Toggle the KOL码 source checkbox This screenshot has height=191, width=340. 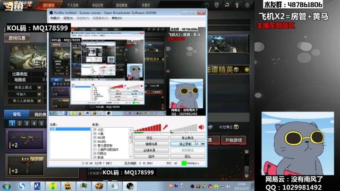[95, 138]
